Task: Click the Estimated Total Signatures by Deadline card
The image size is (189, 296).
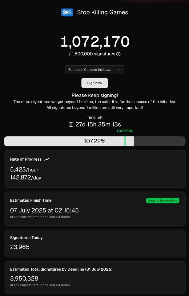Action: pyautogui.click(x=95, y=277)
